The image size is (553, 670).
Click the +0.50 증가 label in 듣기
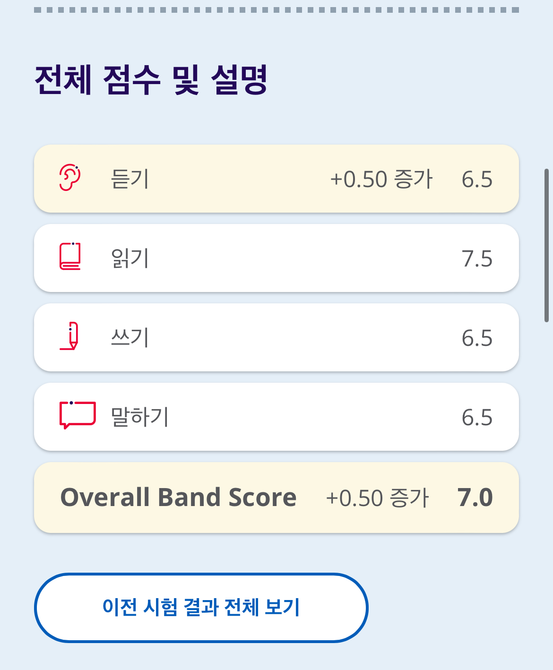pos(381,180)
